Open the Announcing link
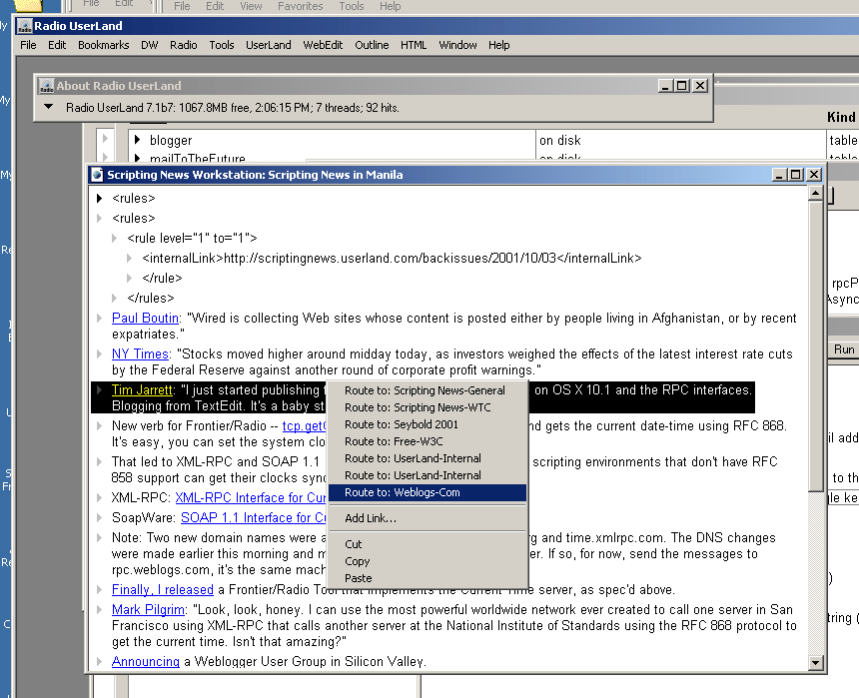Image resolution: width=859 pixels, height=698 pixels. (145, 661)
